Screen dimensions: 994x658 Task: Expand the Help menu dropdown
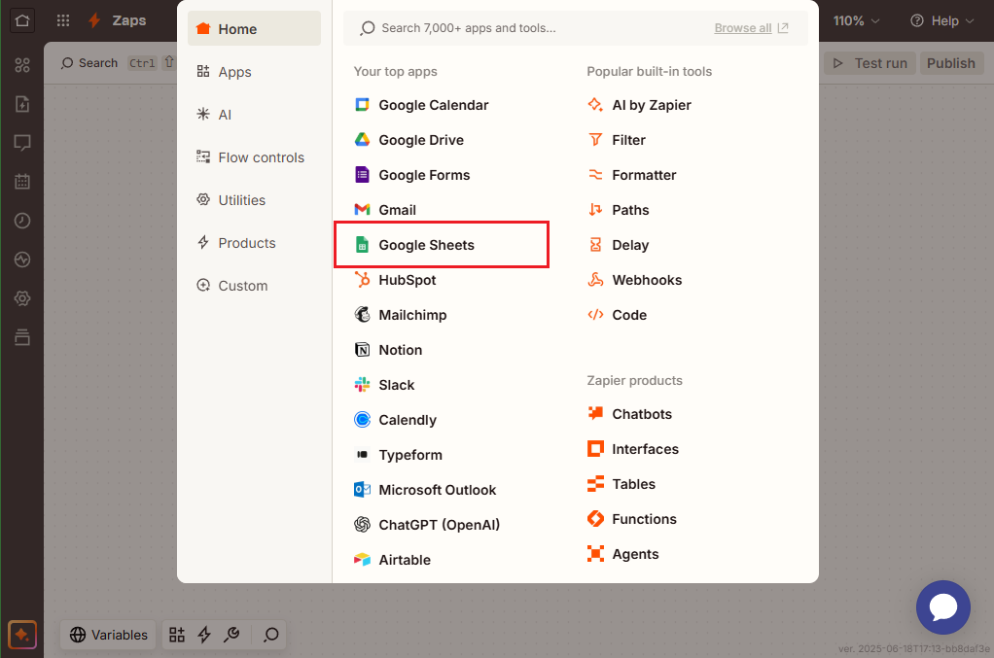point(942,21)
